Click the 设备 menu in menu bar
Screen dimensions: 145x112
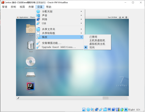click(40, 7)
